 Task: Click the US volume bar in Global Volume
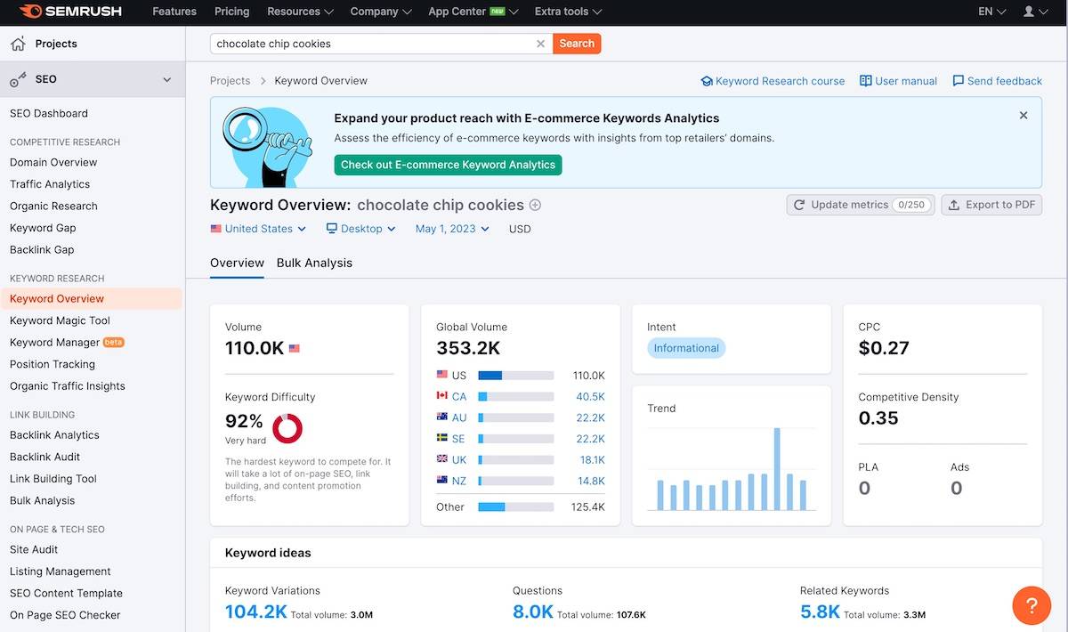[x=515, y=376]
